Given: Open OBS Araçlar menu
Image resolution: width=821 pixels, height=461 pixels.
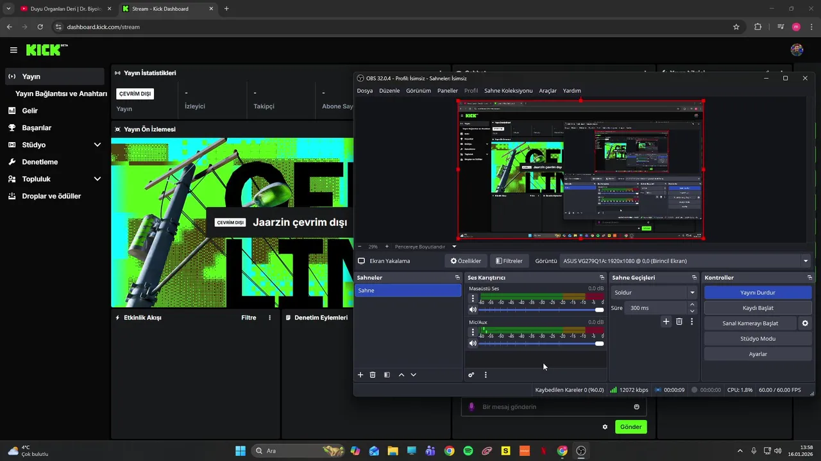Looking at the screenshot, I should [x=548, y=91].
